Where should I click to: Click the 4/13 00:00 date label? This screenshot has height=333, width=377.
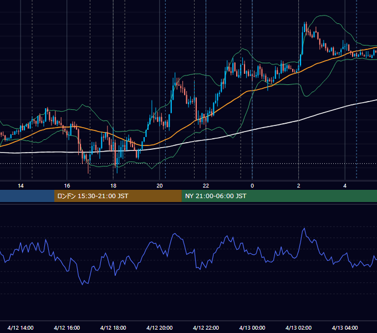coord(252,327)
